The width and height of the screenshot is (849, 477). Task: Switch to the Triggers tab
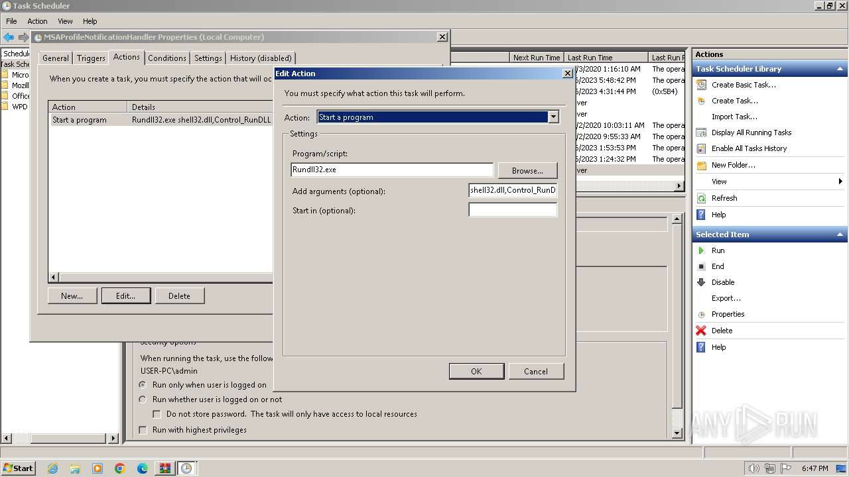pyautogui.click(x=91, y=58)
